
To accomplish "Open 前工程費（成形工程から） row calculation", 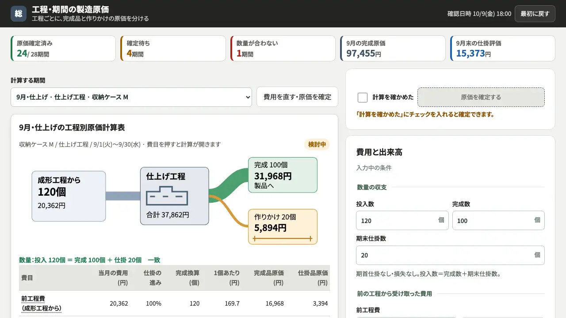I will pos(41,303).
